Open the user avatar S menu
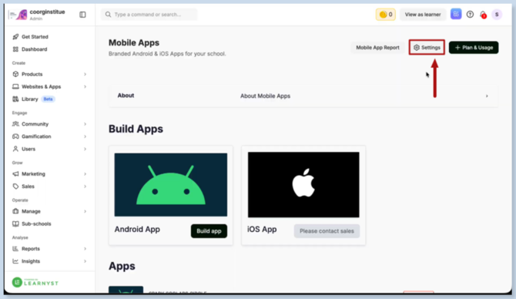The image size is (516, 299). pyautogui.click(x=497, y=15)
